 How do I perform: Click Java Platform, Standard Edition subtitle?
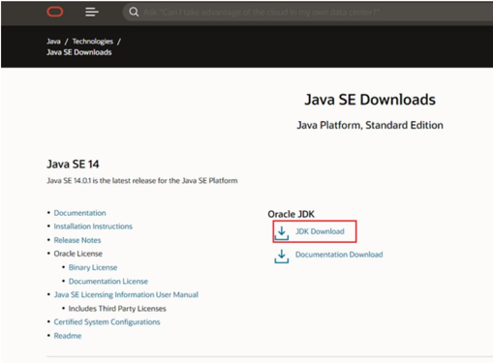pyautogui.click(x=370, y=125)
